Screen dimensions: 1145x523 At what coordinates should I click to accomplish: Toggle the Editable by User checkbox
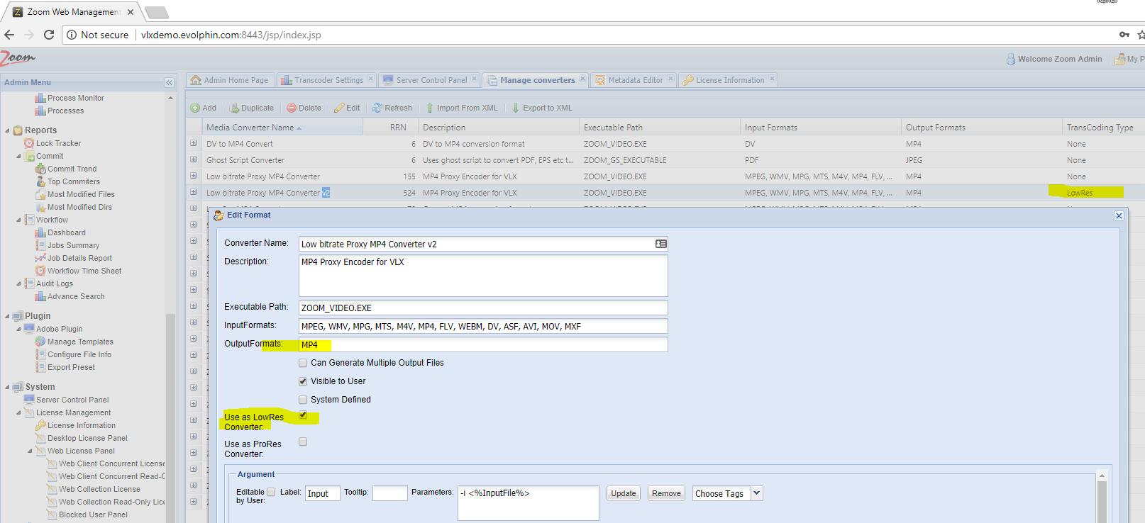pyautogui.click(x=271, y=492)
